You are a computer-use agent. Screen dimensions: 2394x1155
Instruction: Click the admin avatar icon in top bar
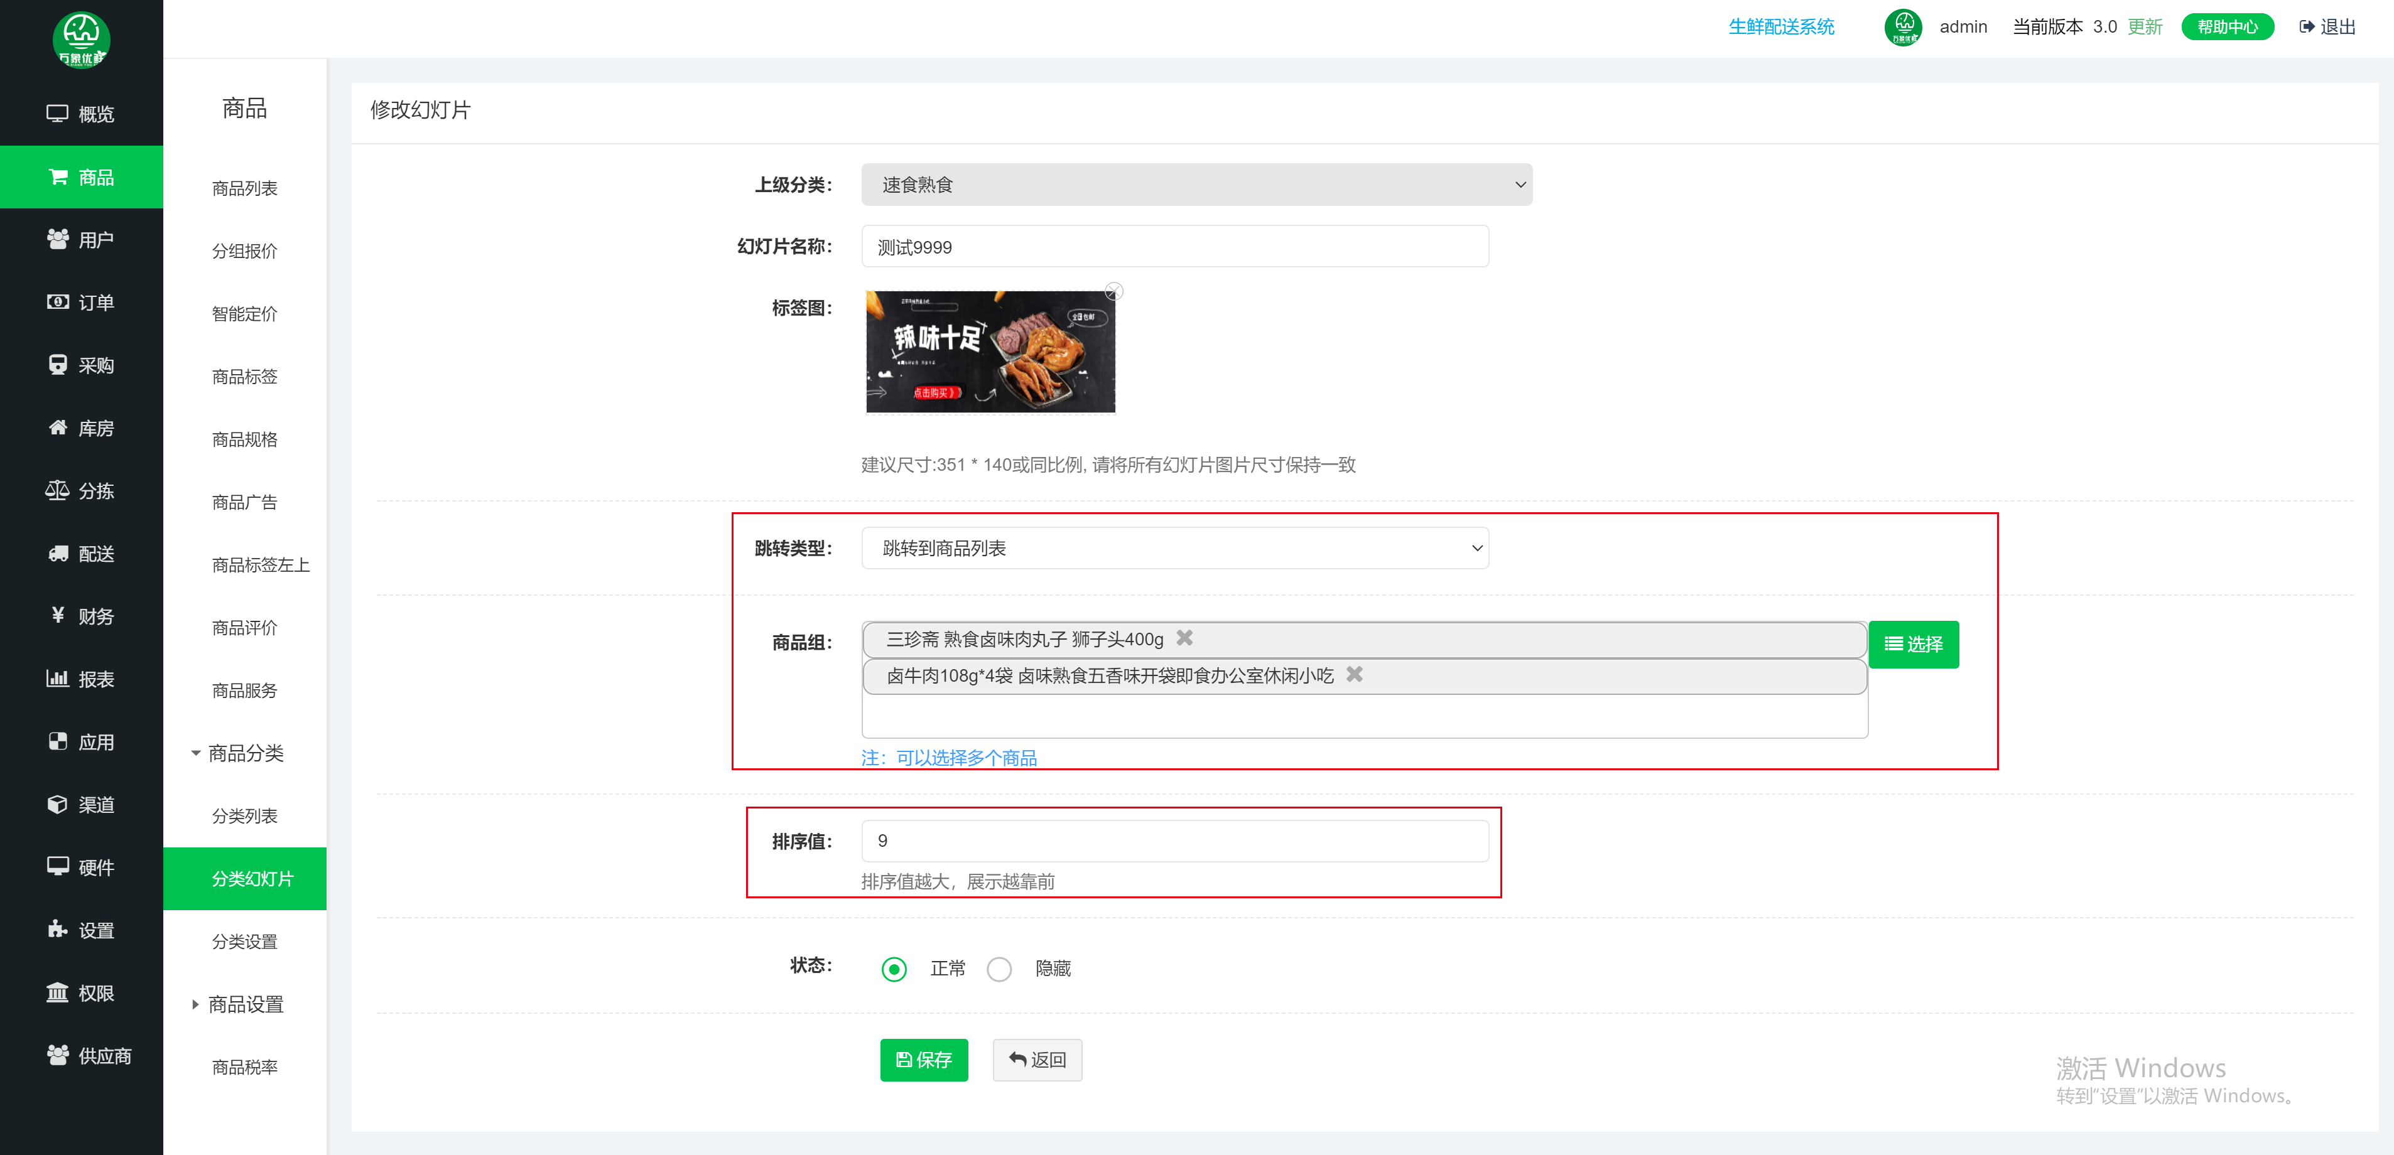click(x=1904, y=27)
